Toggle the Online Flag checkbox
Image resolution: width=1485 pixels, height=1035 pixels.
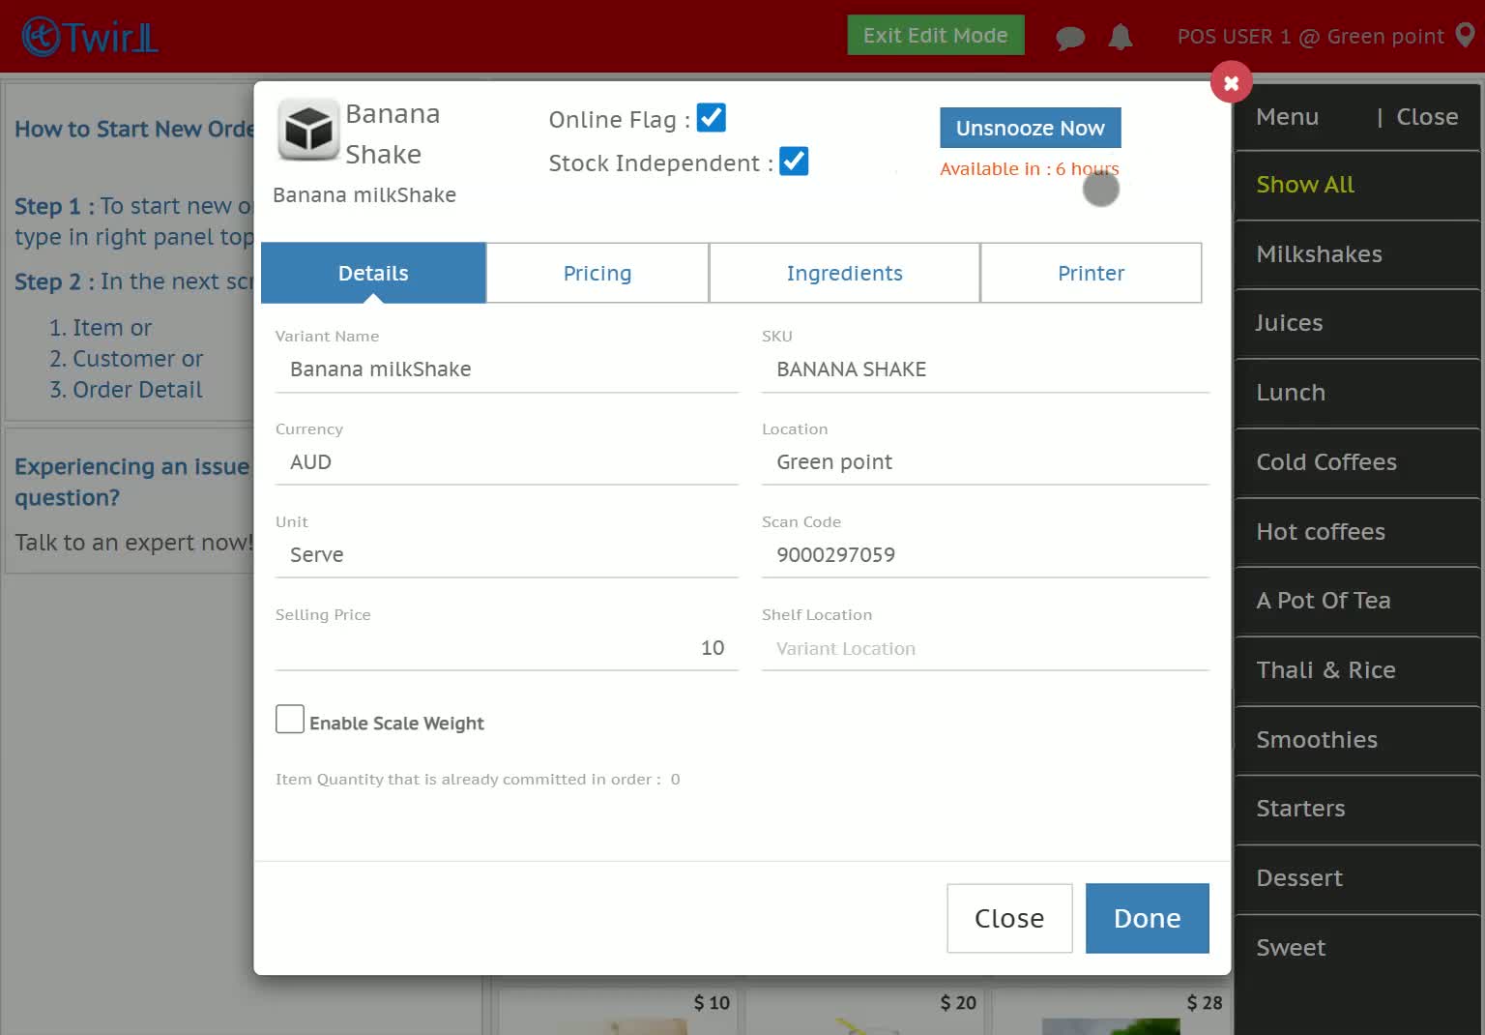point(712,118)
